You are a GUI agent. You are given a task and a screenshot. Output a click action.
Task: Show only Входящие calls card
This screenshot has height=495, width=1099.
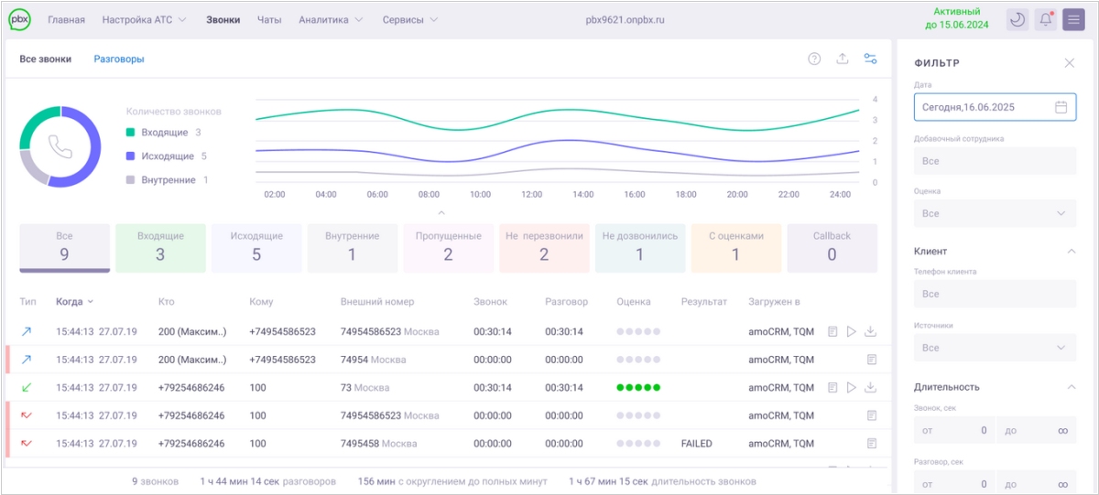pos(160,248)
